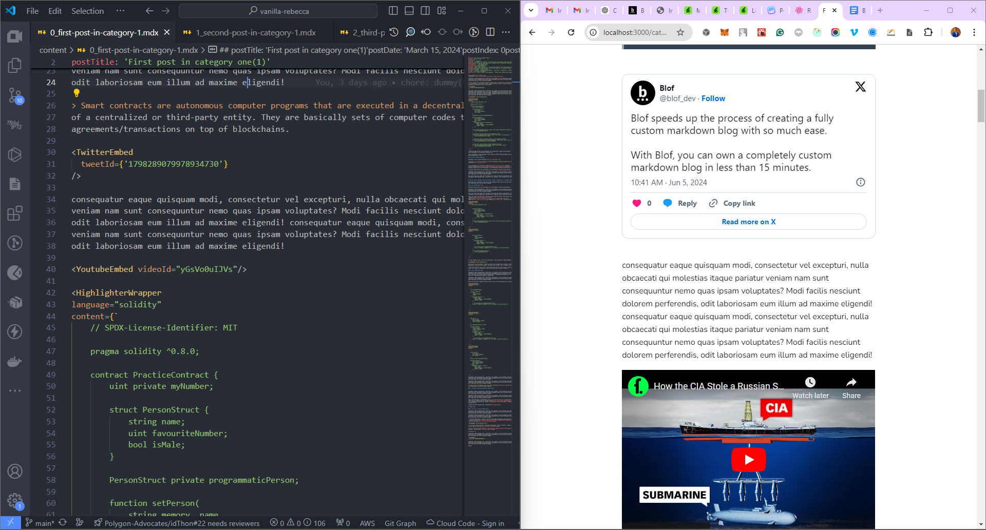
Task: Reload the localhost page in Chrome
Action: [x=571, y=32]
